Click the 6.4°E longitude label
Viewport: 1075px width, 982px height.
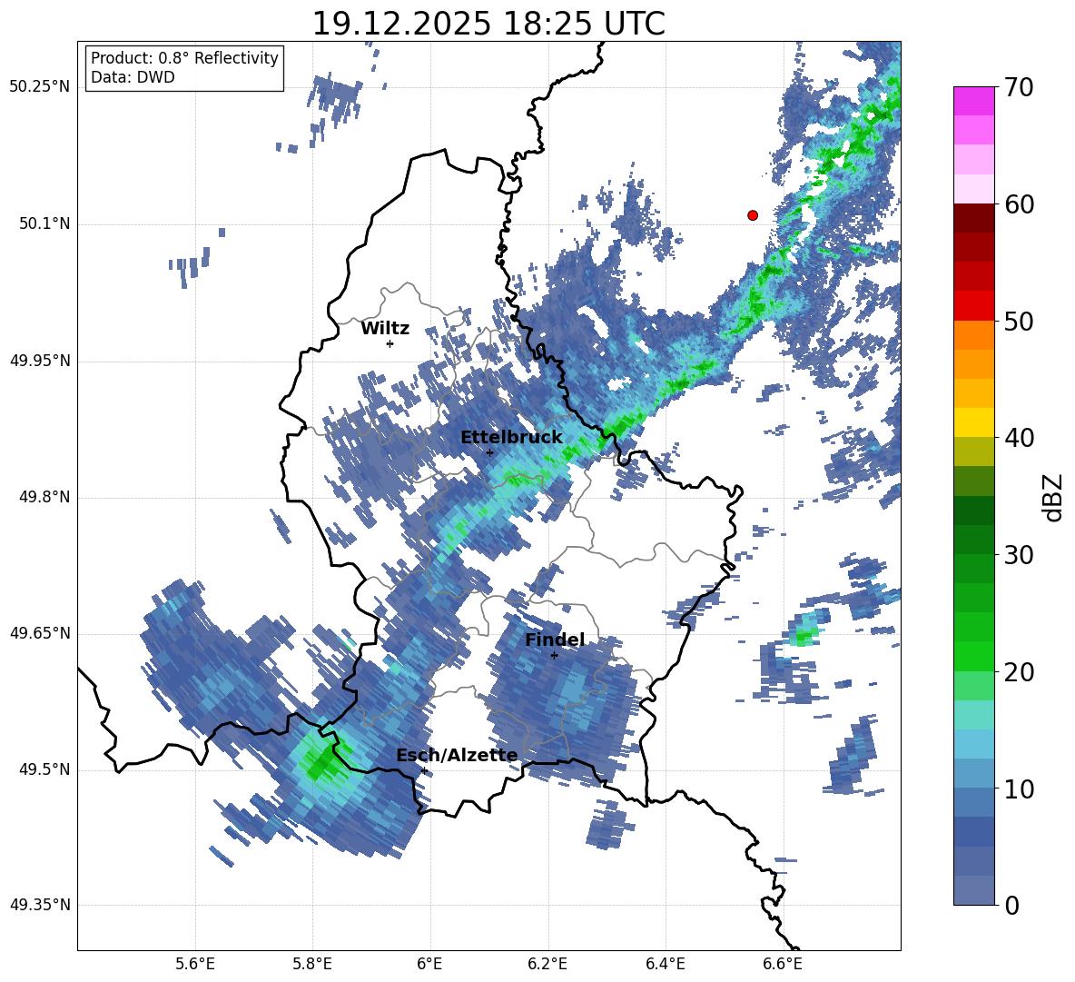665,964
